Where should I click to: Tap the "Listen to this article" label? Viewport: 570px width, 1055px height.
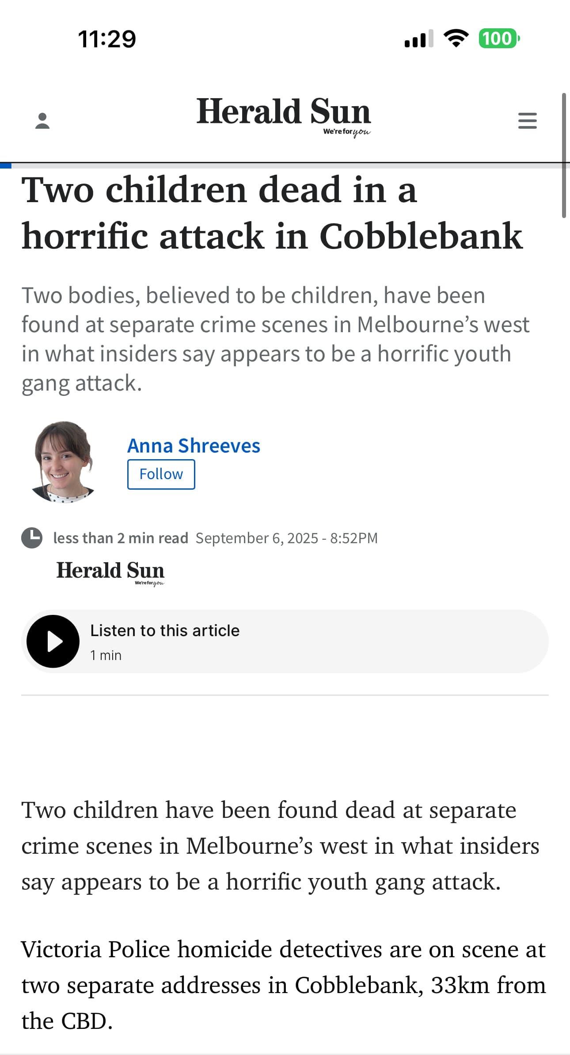coord(165,630)
